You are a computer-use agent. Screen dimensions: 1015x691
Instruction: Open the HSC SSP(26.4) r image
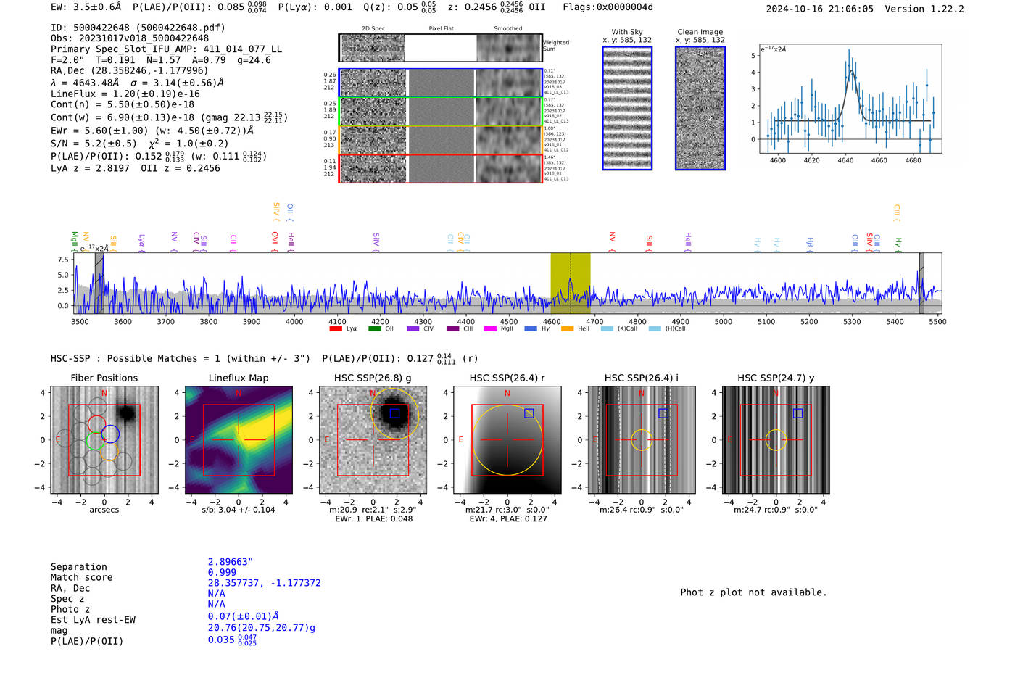click(507, 440)
